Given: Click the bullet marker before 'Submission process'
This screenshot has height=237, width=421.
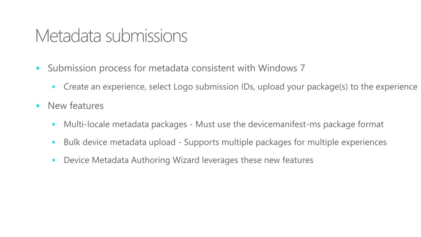Looking at the screenshot, I should pyautogui.click(x=38, y=68).
